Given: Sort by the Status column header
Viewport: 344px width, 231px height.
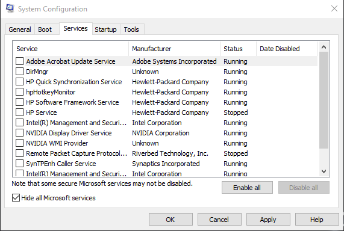Looking at the screenshot, I should click(238, 49).
